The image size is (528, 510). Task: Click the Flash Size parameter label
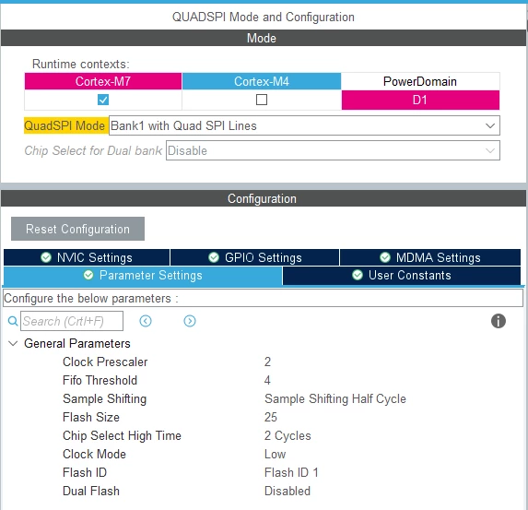(91, 417)
